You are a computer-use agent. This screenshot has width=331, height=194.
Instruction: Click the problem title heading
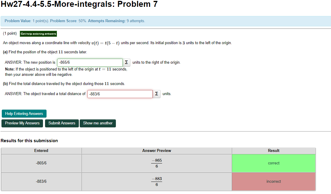79,4
